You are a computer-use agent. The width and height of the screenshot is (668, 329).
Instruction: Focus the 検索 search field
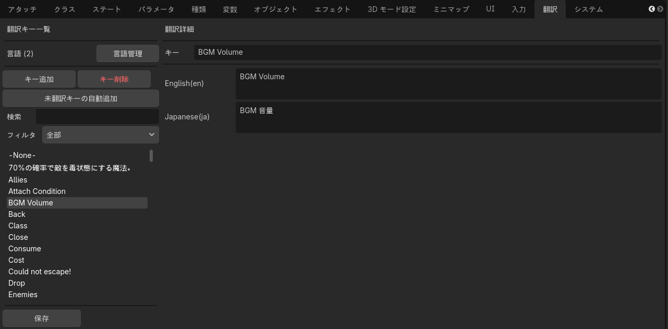tap(98, 117)
